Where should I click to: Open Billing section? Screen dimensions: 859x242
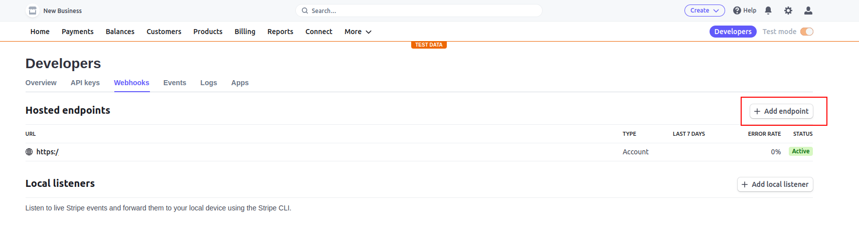pos(245,32)
